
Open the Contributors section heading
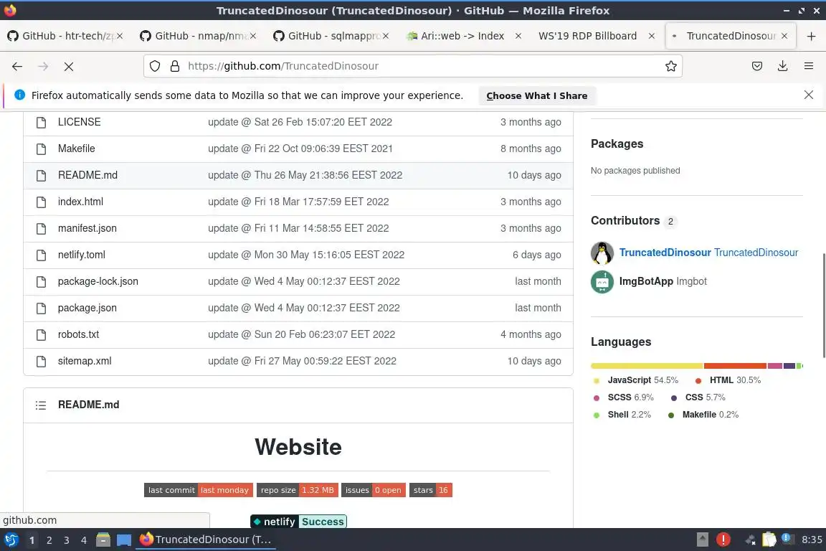tap(625, 220)
